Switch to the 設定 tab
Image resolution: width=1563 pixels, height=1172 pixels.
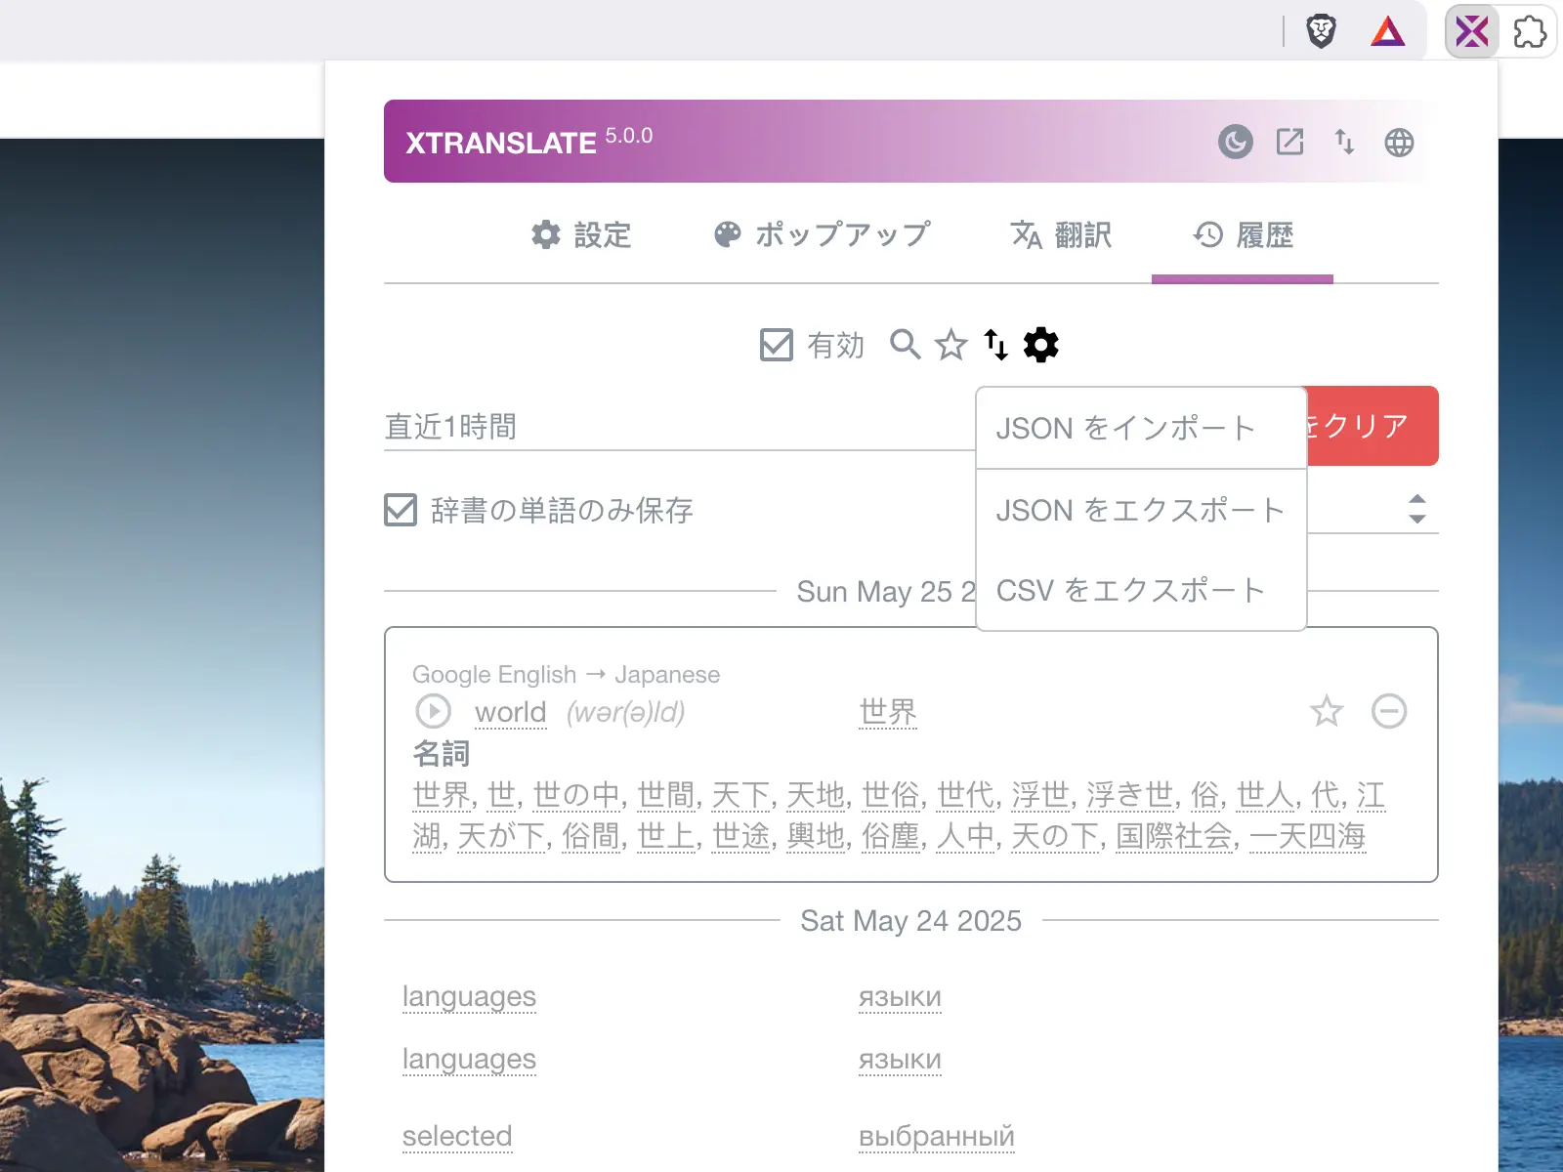pyautogui.click(x=581, y=235)
